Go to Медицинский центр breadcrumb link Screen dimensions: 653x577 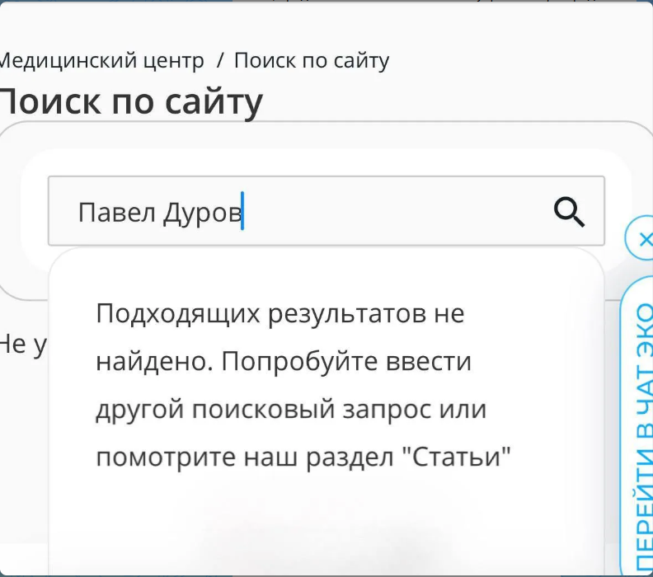(x=101, y=61)
